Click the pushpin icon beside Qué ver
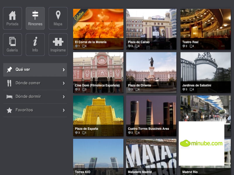The image size is (234, 175). point(9,70)
